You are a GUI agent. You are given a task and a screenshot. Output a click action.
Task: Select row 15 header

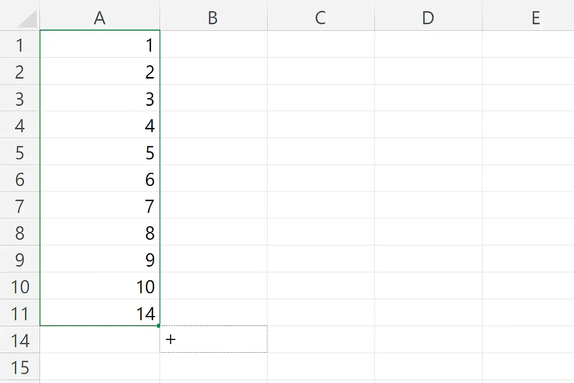click(x=19, y=367)
